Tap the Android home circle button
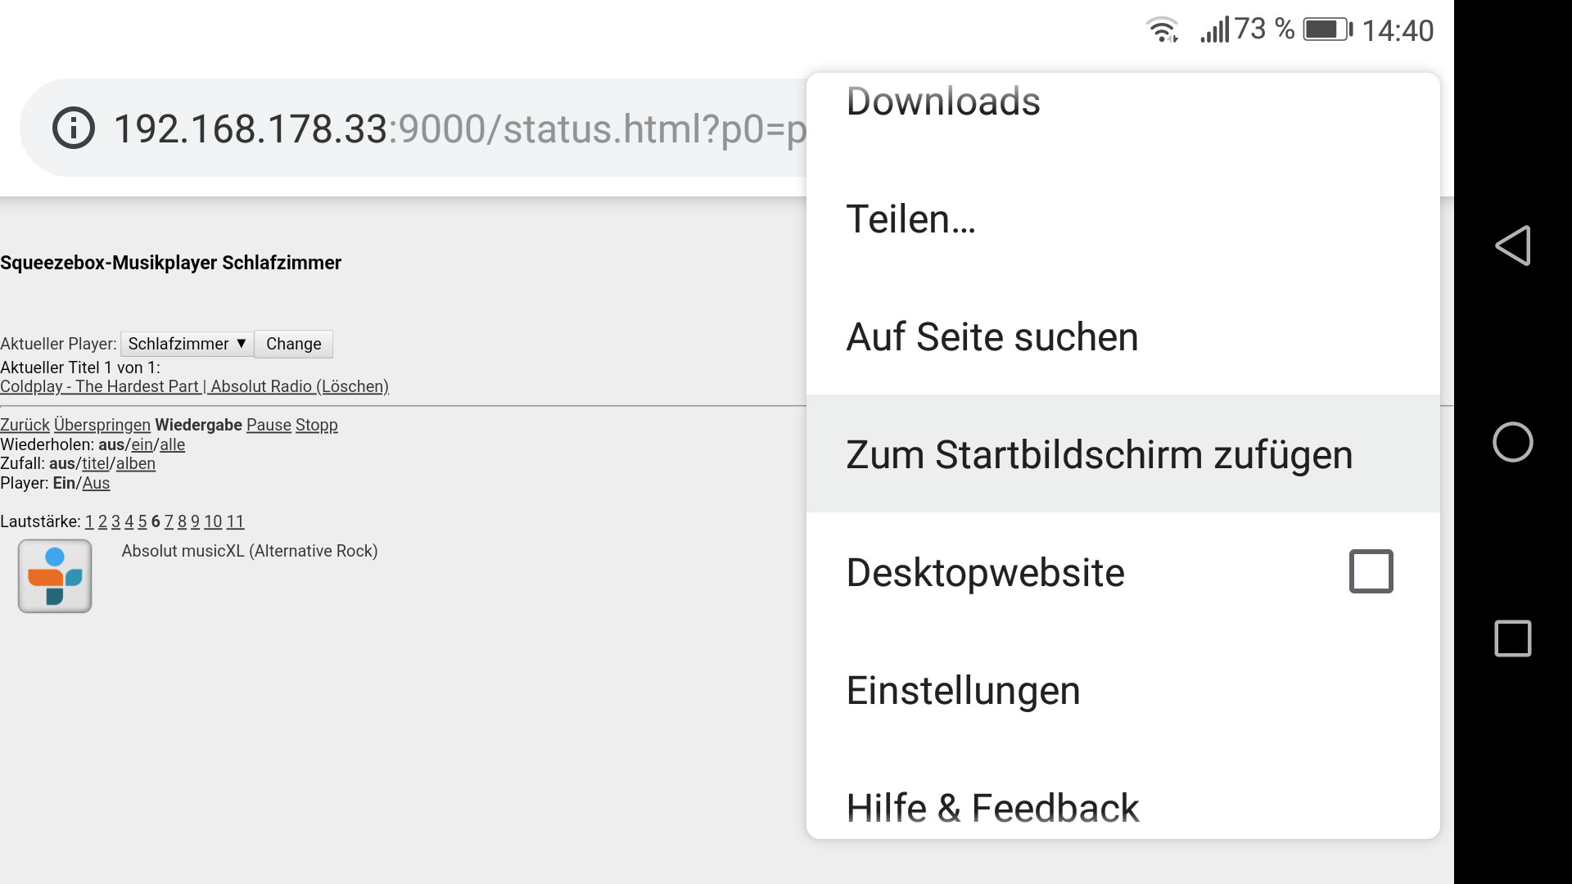 (x=1513, y=442)
